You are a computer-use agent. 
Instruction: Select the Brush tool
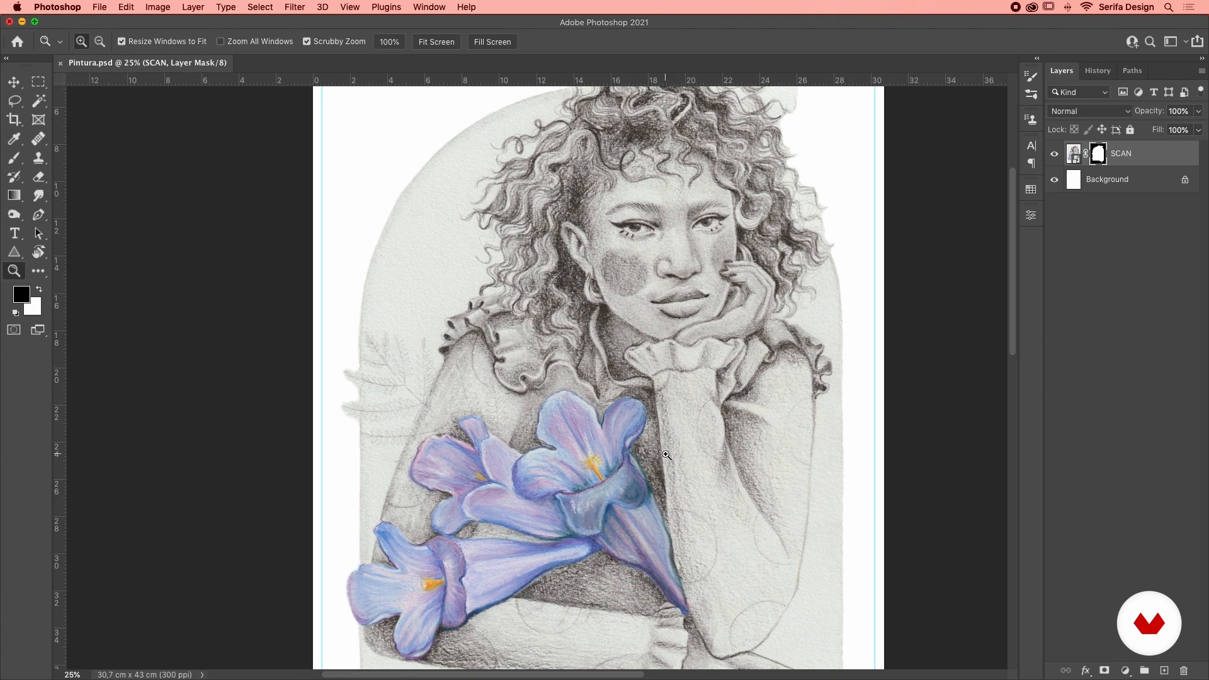coord(14,158)
